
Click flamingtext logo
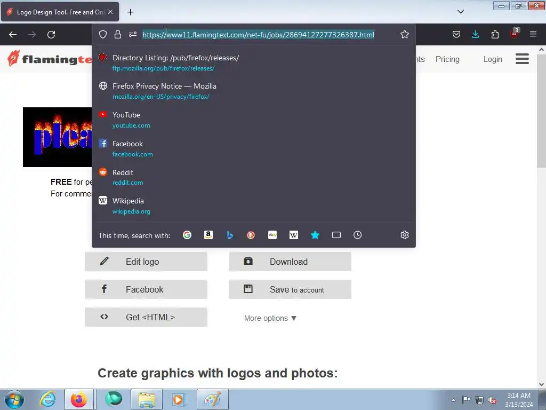[x=49, y=58]
